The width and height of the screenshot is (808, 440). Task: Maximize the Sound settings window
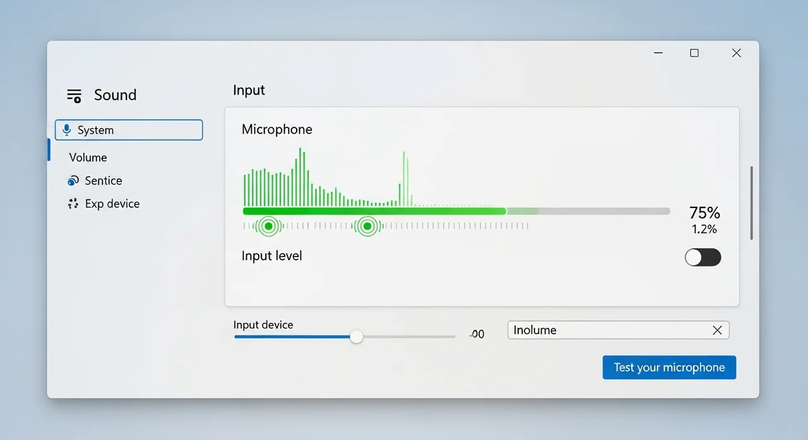click(x=694, y=53)
